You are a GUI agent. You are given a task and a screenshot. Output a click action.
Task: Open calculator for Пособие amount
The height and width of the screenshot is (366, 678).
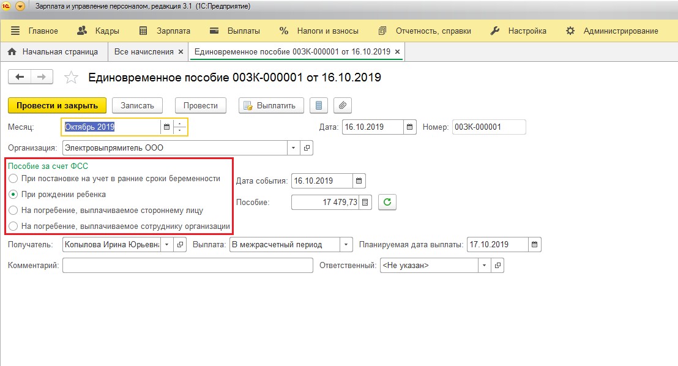(x=365, y=202)
